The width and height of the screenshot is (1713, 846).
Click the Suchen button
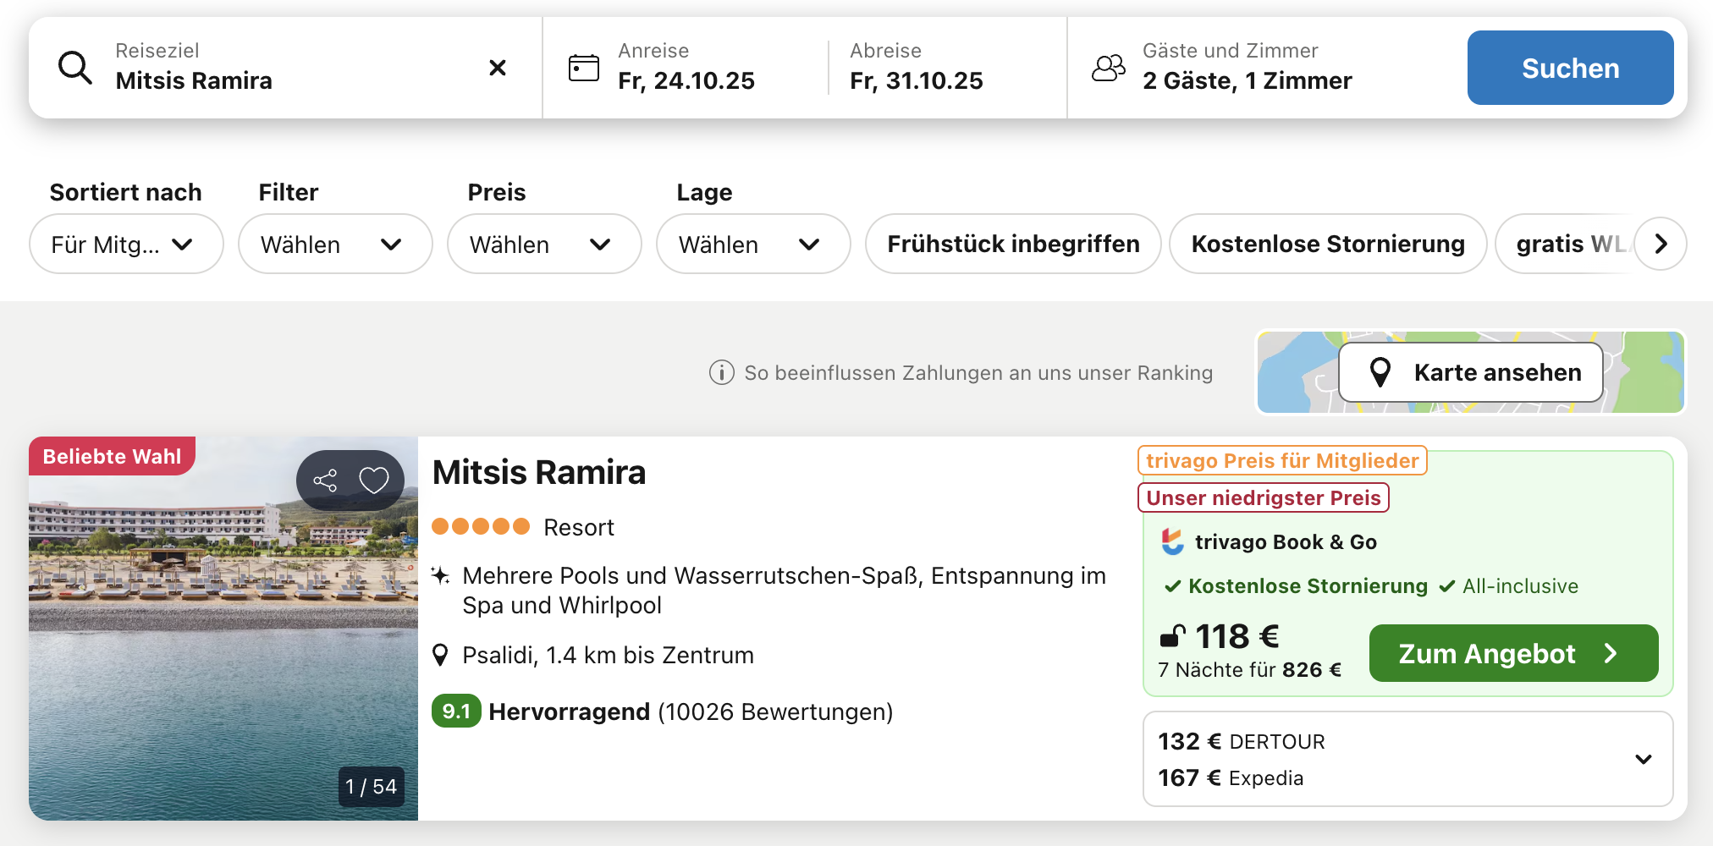[1570, 68]
